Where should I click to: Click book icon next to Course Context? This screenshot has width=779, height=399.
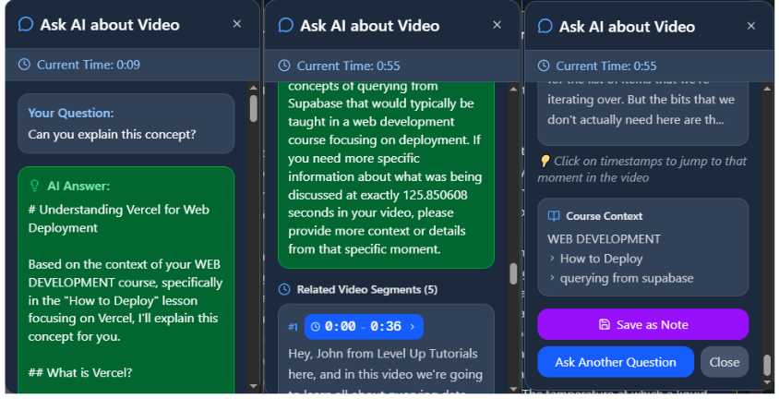pos(554,216)
